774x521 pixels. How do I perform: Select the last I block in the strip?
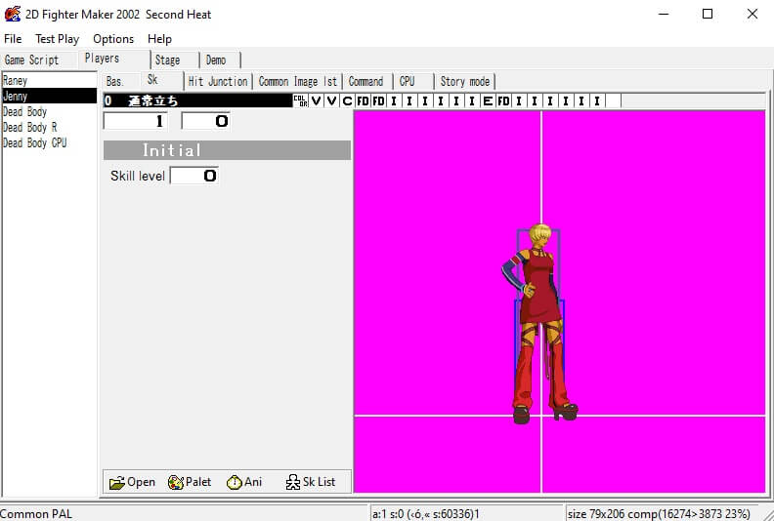pos(597,101)
